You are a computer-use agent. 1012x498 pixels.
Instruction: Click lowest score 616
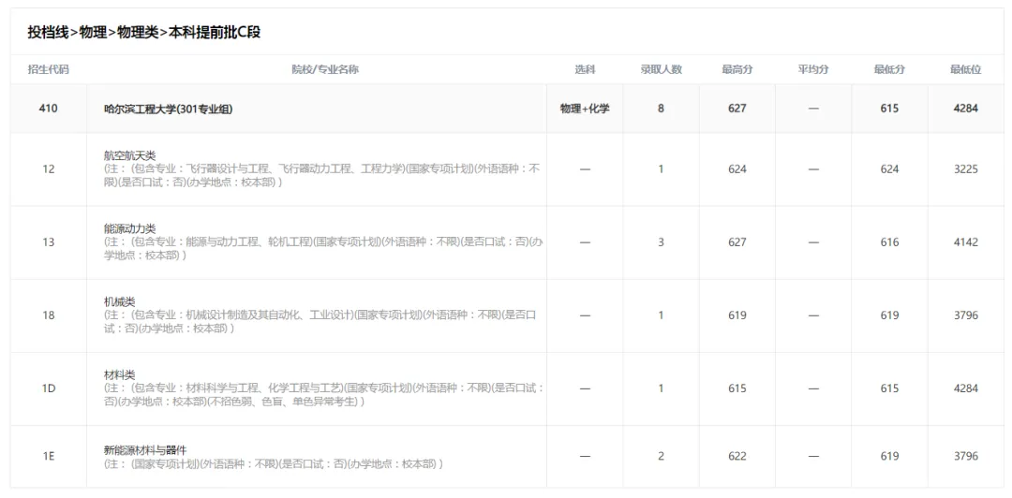(x=889, y=242)
